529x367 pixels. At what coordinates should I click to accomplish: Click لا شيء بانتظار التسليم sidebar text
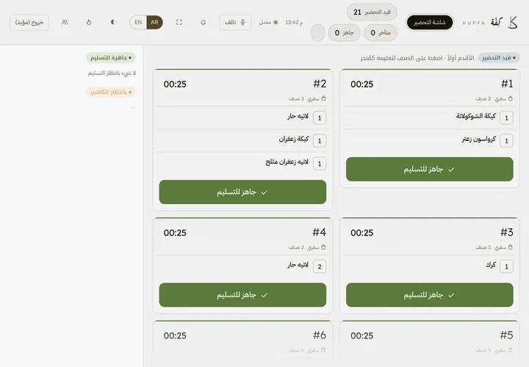coord(112,73)
